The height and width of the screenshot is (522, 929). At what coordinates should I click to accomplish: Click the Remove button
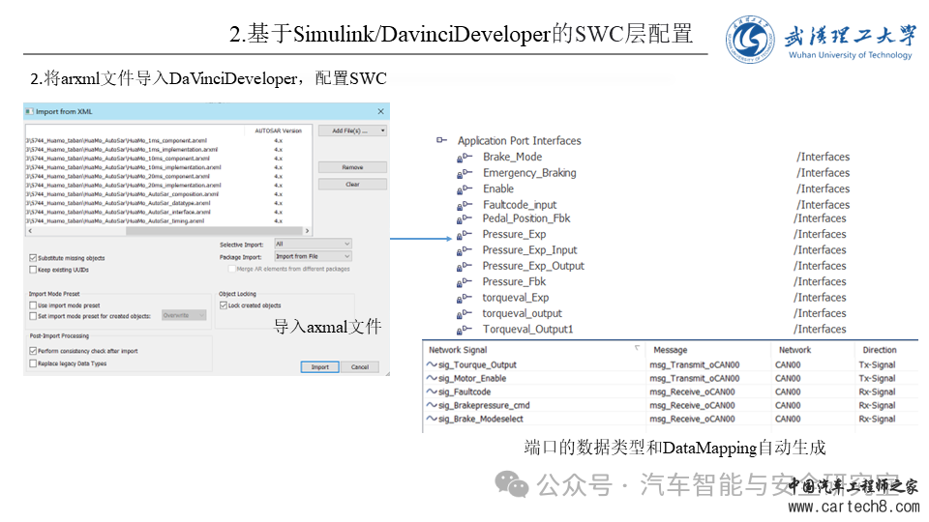tap(352, 167)
